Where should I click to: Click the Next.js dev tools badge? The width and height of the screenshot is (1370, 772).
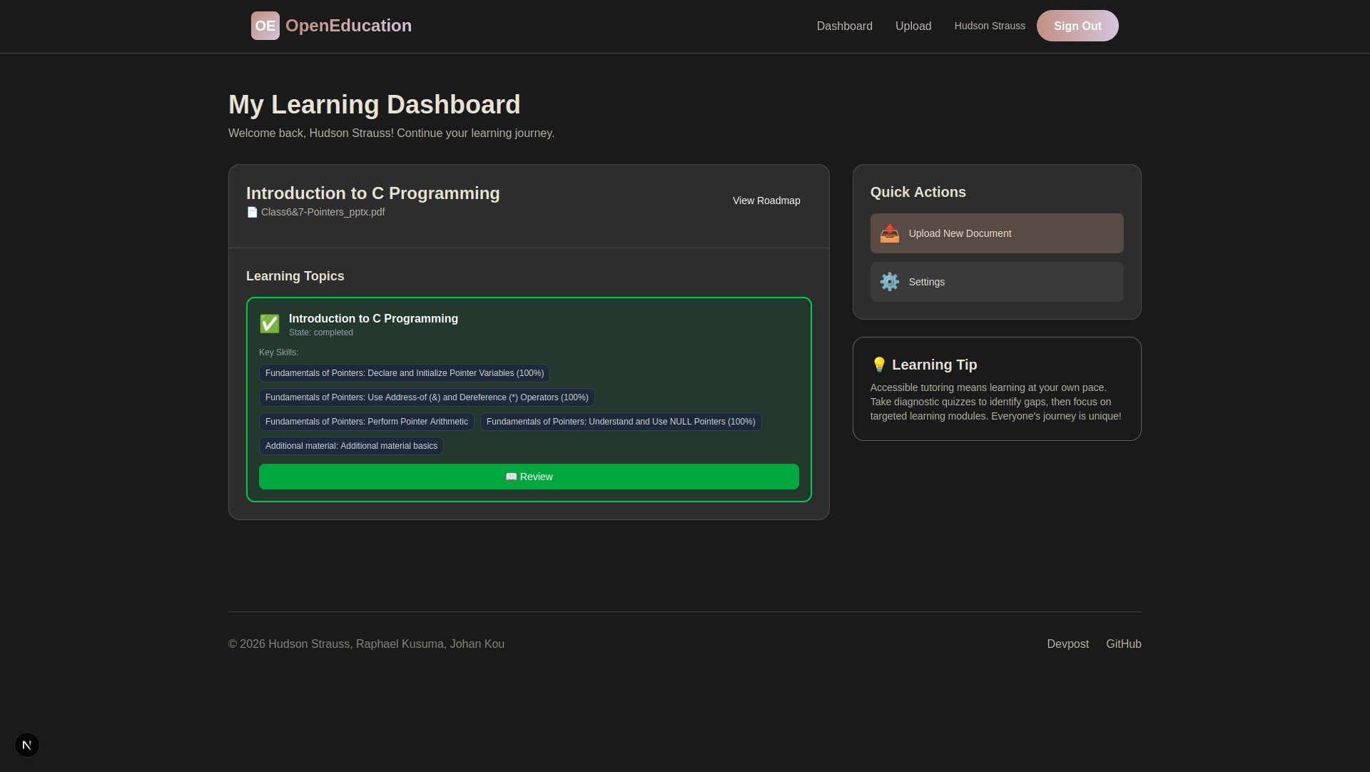coord(27,745)
